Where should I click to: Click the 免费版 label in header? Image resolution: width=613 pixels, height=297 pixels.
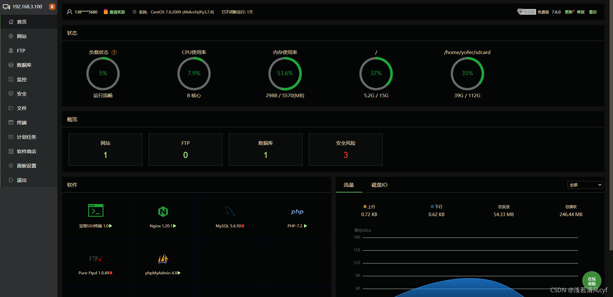point(543,12)
